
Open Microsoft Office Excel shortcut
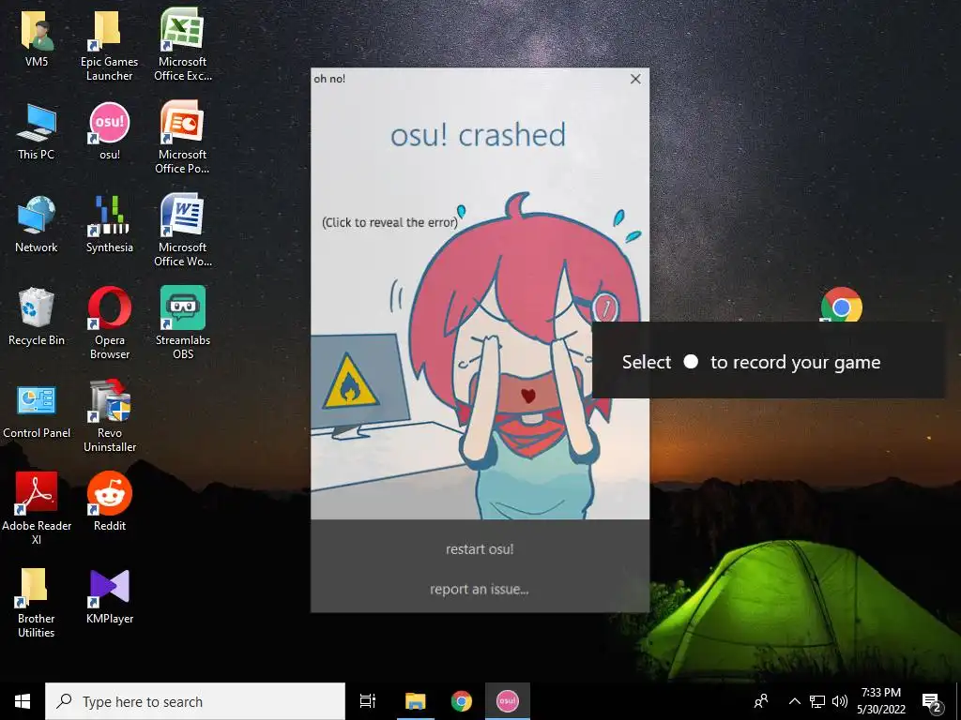182,44
